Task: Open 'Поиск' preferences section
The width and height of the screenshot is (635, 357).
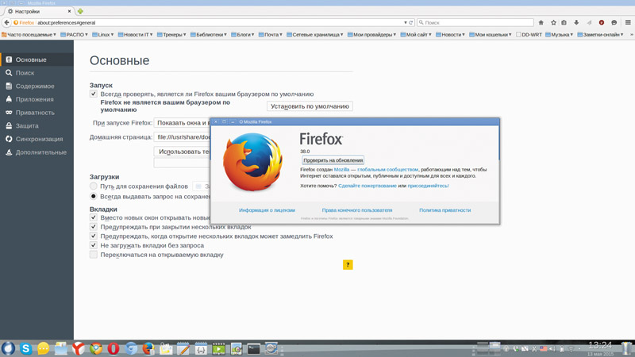Action: 37,73
